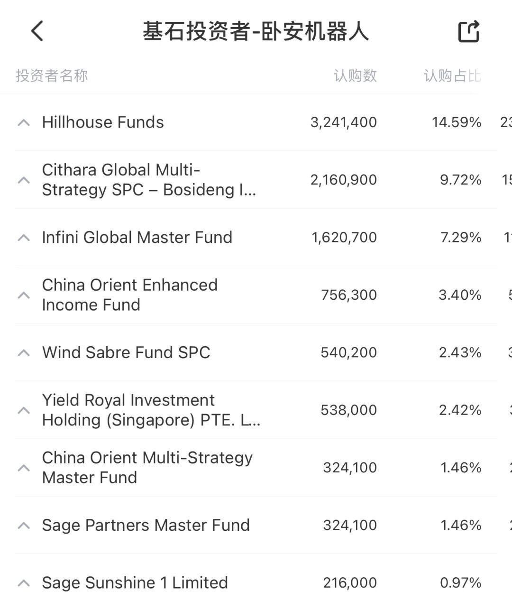The image size is (512, 609).
Task: Sort by 认购占比 column header
Action: click(452, 75)
